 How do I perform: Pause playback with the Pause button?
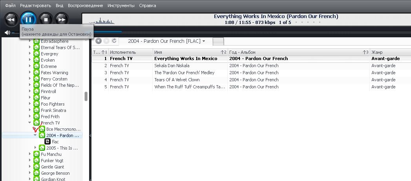(x=28, y=19)
